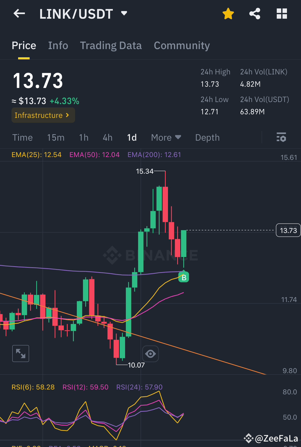Tap the current price tag 13.73
The image size is (301, 447).
(288, 230)
